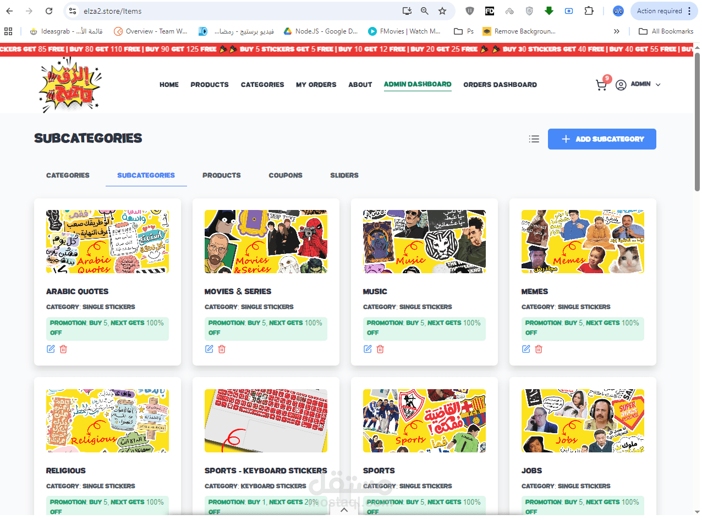Viewport: 702px width, 520px height.
Task: Click the JOBS subcategory title
Action: pyautogui.click(x=531, y=471)
